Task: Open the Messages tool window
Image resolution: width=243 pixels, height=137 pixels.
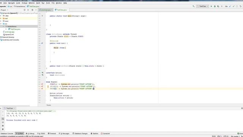Action: [64, 134]
